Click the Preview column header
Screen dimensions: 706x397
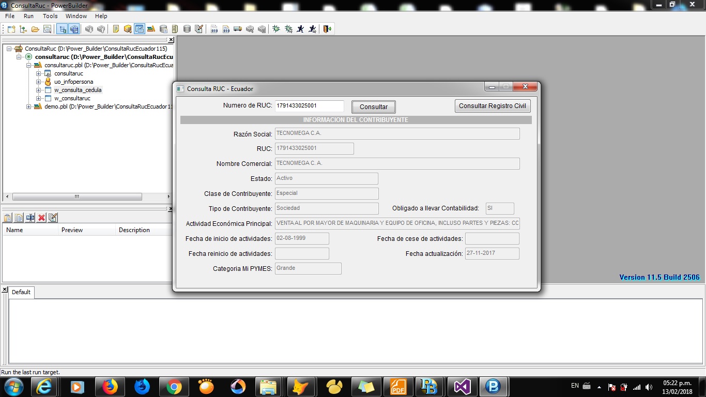tap(86, 230)
